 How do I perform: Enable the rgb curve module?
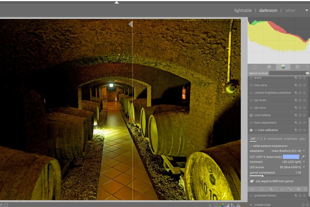(x=251, y=108)
